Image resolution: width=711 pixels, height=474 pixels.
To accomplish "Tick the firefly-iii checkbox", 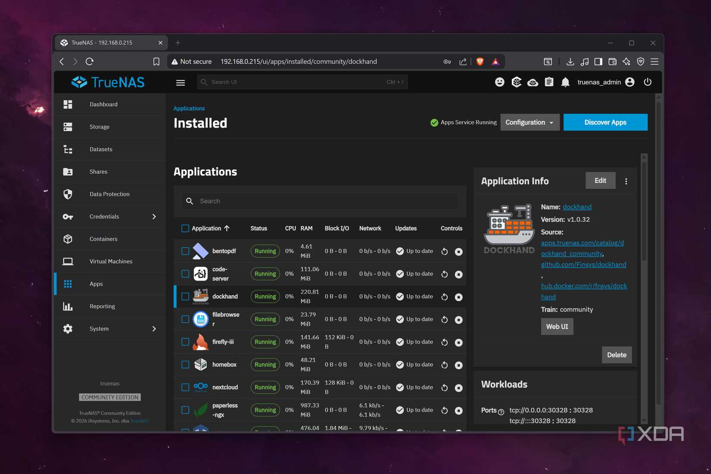I will [x=185, y=342].
